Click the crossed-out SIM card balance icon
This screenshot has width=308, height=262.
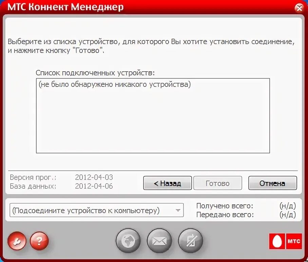click(191, 241)
